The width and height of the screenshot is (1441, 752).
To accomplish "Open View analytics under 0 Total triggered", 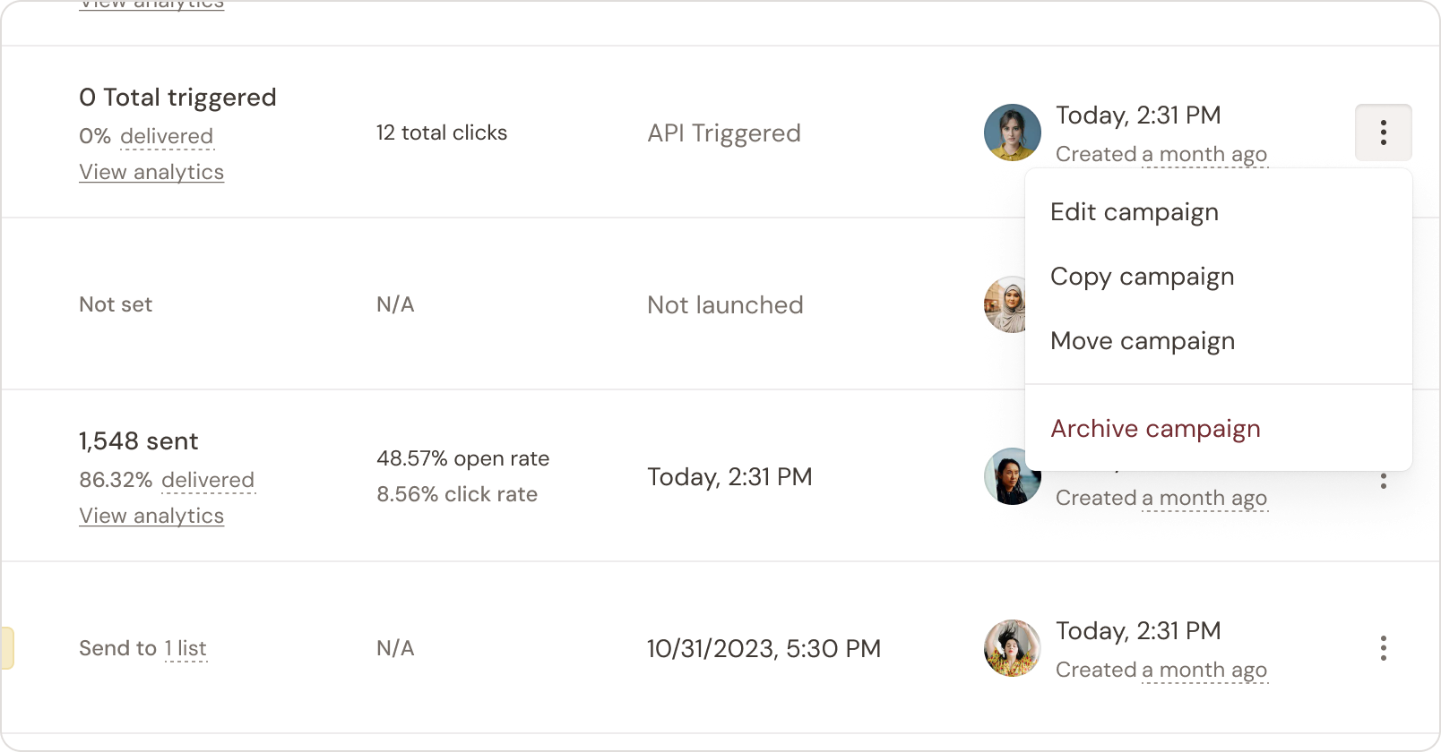I will click(151, 172).
